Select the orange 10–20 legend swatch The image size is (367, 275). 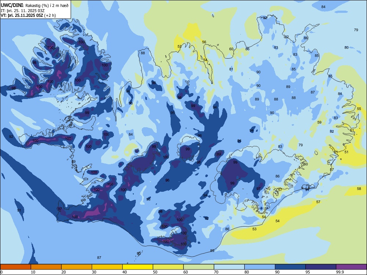pos(46,267)
